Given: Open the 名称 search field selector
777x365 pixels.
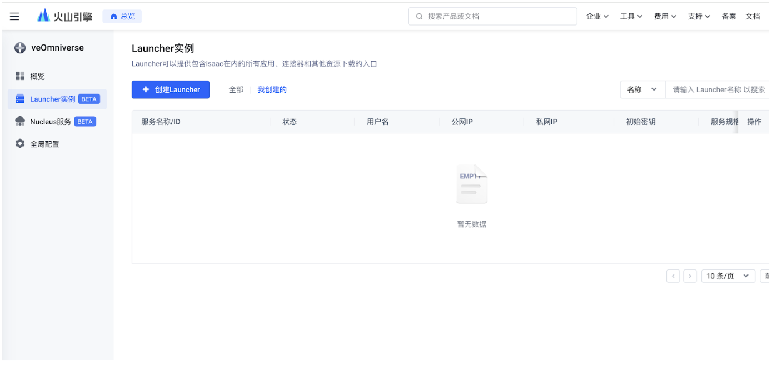Looking at the screenshot, I should coord(642,89).
